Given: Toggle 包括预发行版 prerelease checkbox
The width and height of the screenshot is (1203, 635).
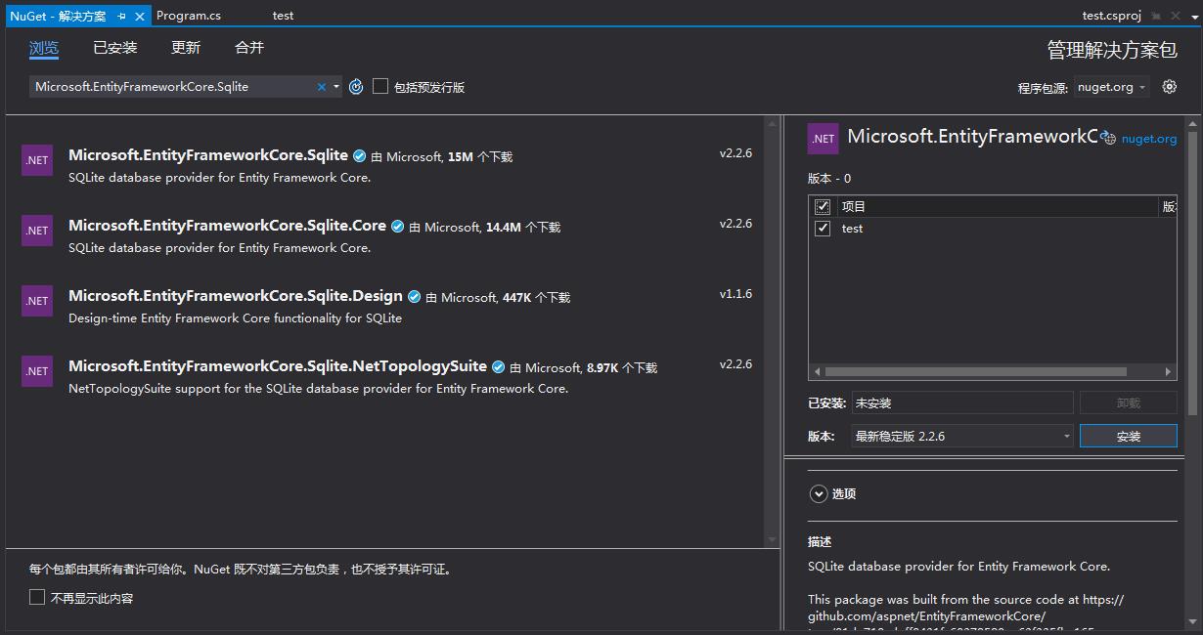Looking at the screenshot, I should tap(380, 86).
